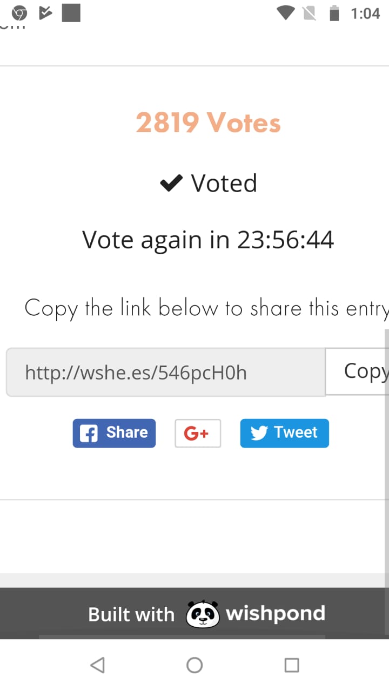Tap the 2819 Votes count text
Screen dimensions: 389x691
point(209,123)
